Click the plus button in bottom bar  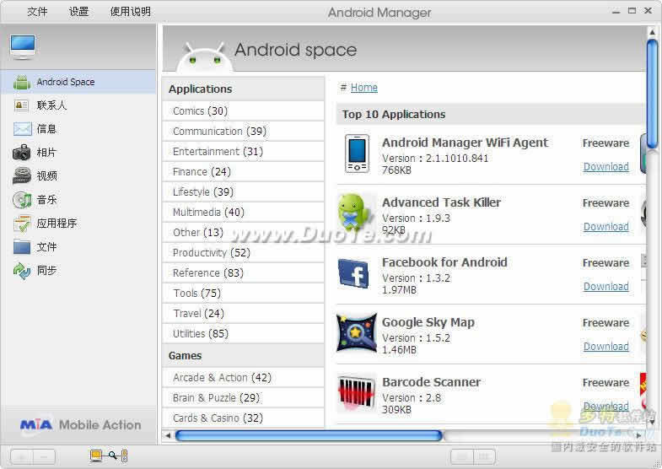[21, 456]
